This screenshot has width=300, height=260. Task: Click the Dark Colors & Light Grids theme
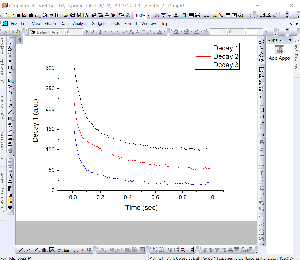(x=189, y=258)
